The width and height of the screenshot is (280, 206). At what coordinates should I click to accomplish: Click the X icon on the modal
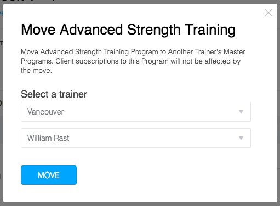[x=268, y=13]
